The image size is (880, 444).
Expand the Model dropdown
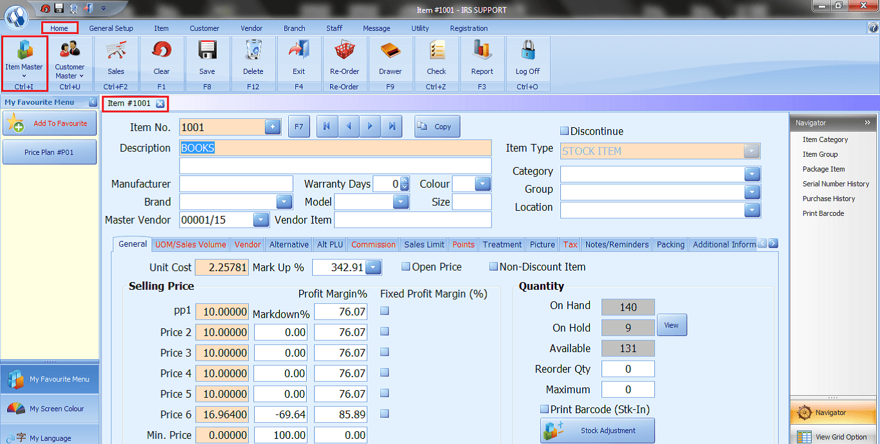click(x=401, y=202)
